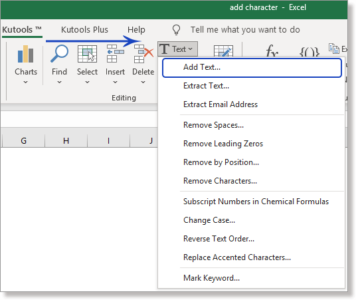The width and height of the screenshot is (356, 300).
Task: Click the fx formula icon
Action: pos(272,51)
